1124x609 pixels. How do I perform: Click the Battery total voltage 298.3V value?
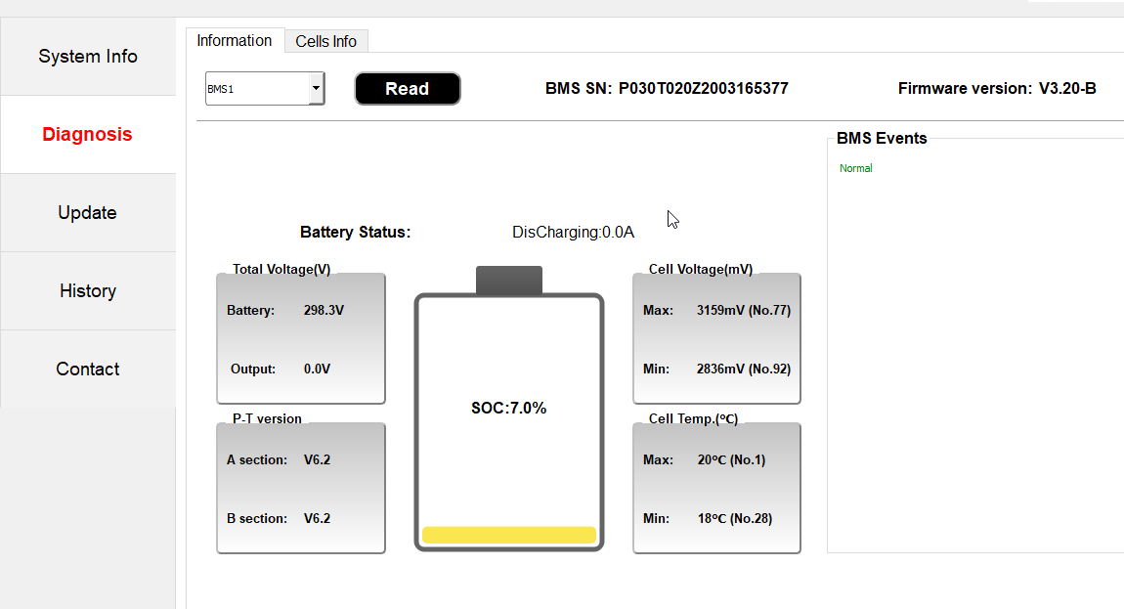324,311
